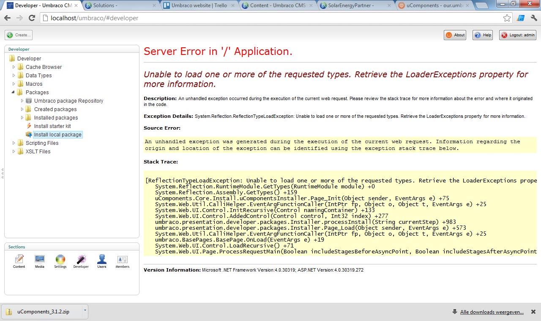541x321 pixels.
Task: Expand the Cache Browser node
Action: [14, 67]
